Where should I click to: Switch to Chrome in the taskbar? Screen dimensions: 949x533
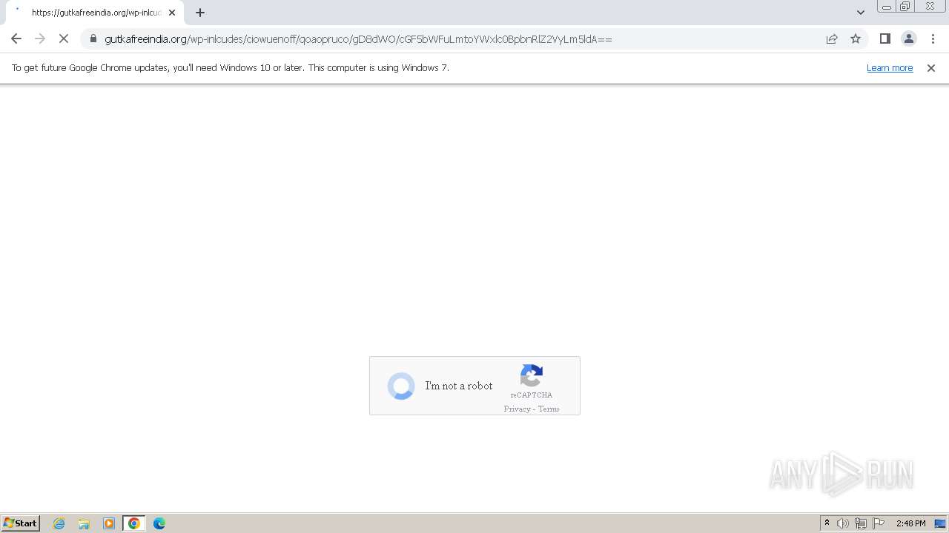[x=134, y=523]
